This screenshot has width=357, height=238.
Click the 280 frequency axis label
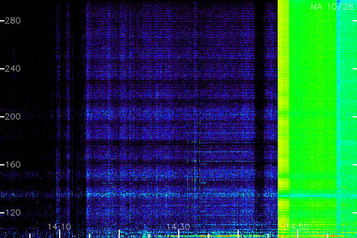13,21
